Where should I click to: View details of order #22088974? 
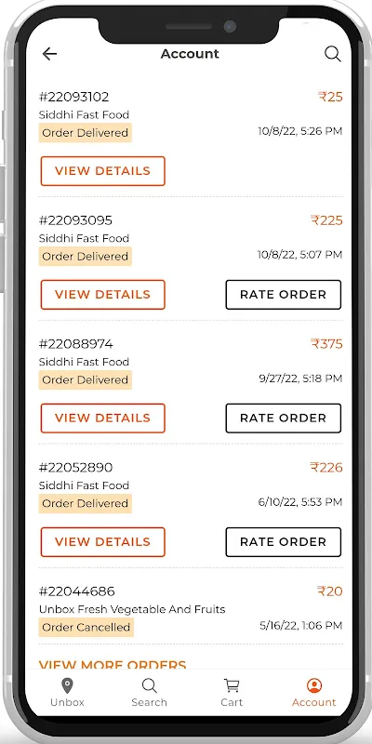(103, 418)
